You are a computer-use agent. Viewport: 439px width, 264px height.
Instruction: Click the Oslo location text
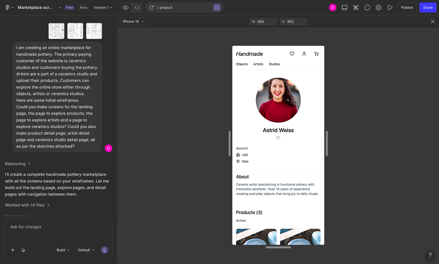pyautogui.click(x=245, y=161)
